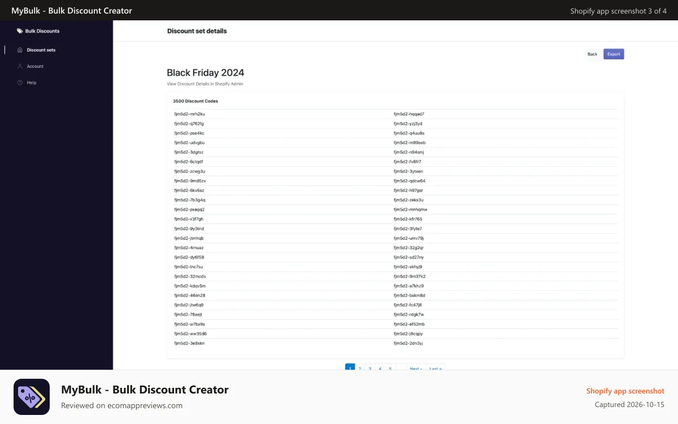
Task: Click the Next pagination link
Action: (416, 368)
